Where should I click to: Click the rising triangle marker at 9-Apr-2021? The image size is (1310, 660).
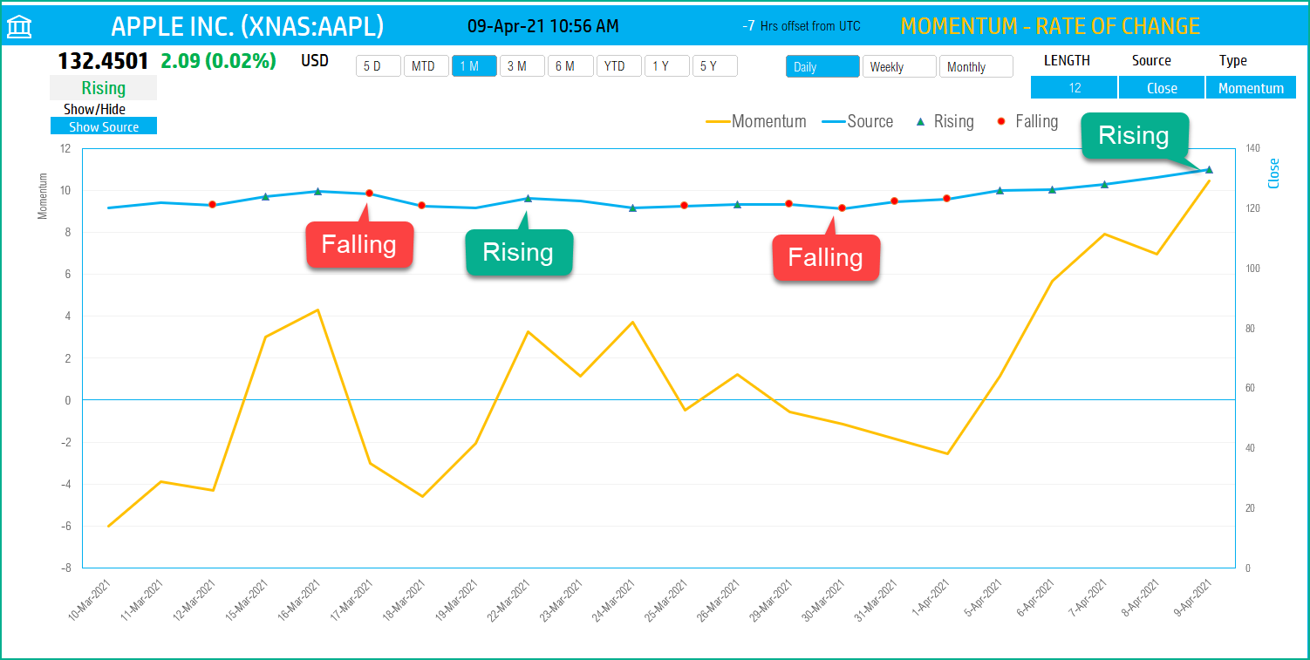click(1209, 170)
